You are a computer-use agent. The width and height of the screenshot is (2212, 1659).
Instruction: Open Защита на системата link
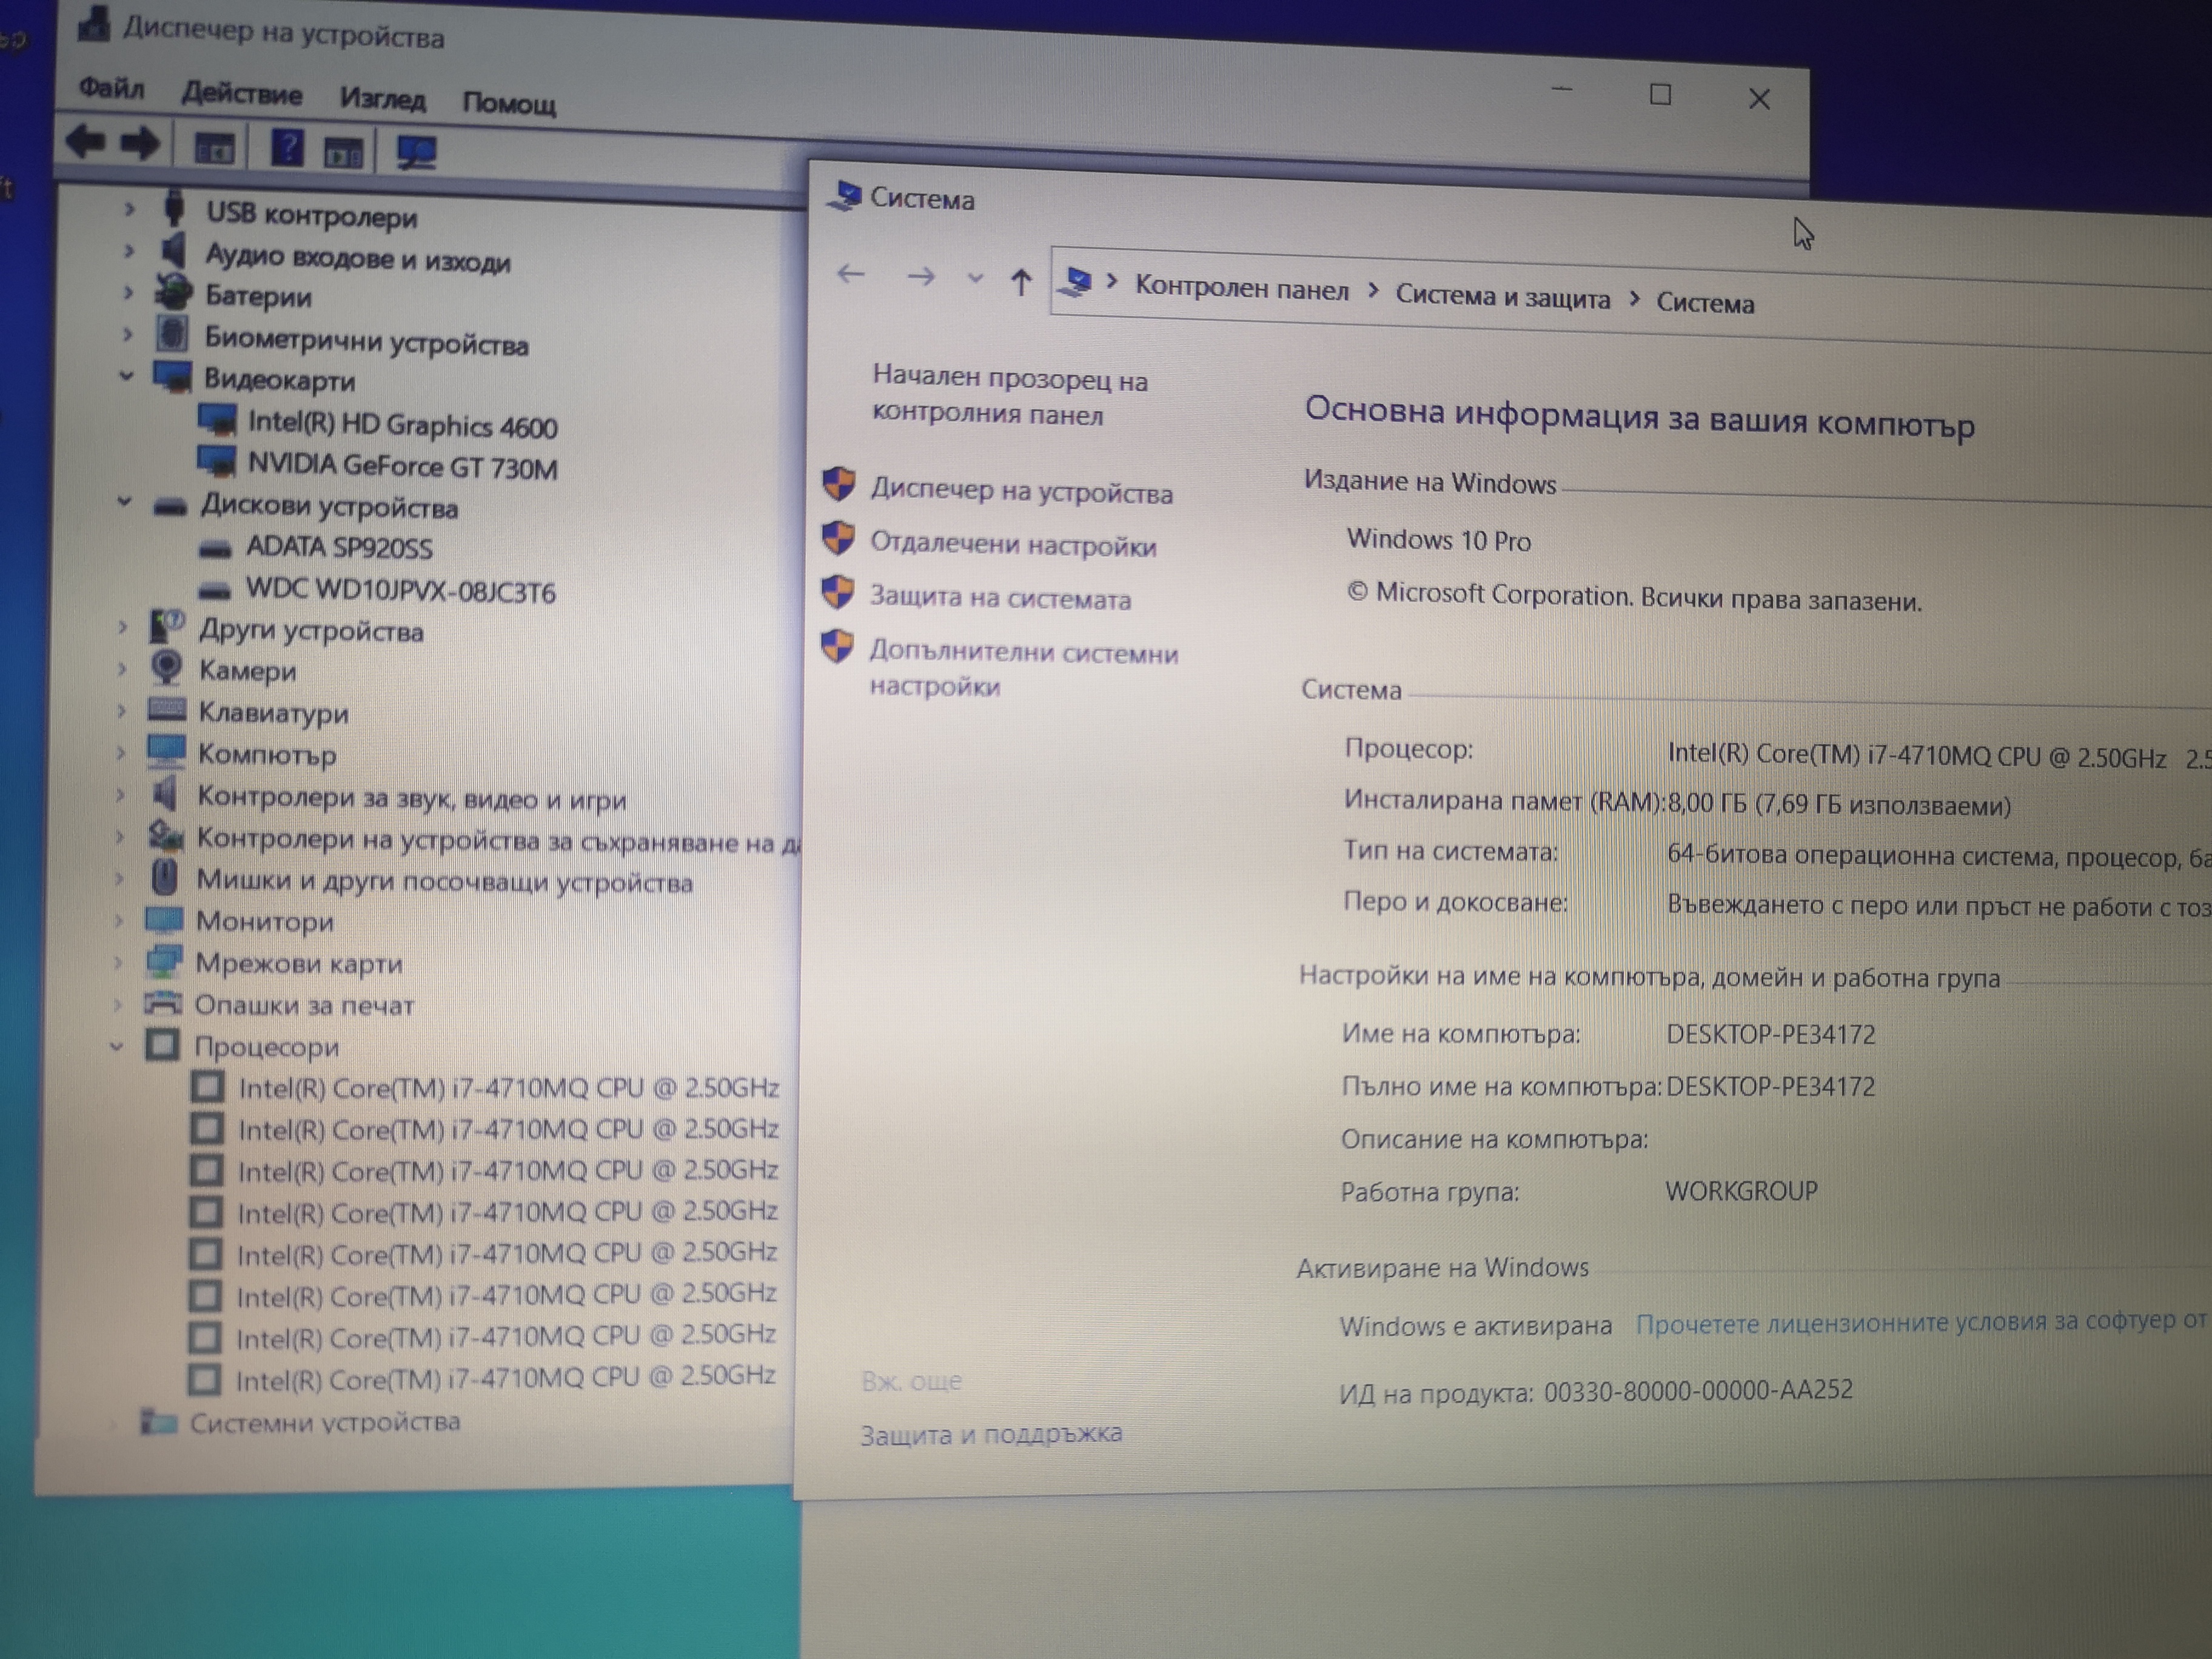tap(1000, 597)
